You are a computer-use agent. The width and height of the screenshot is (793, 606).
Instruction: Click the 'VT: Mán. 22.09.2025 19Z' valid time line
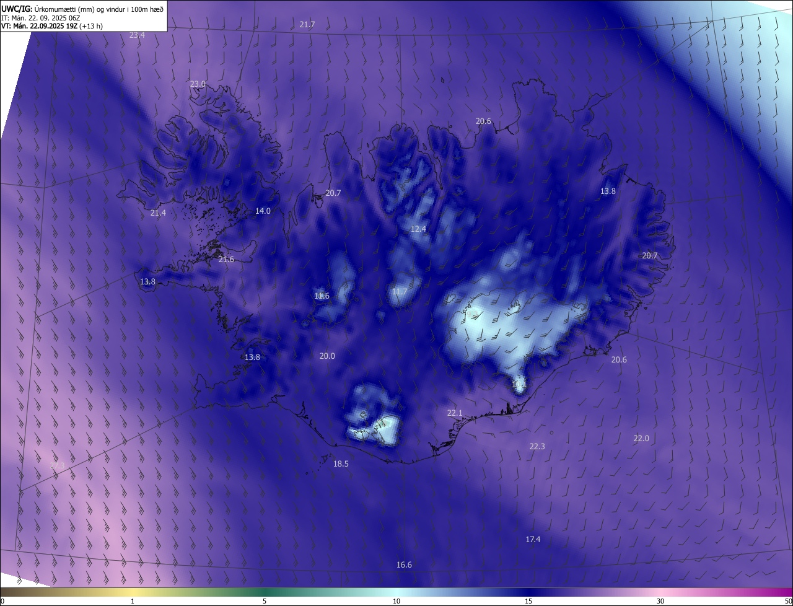40,26
